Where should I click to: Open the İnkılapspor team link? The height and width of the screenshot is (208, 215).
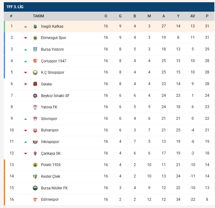(50, 142)
